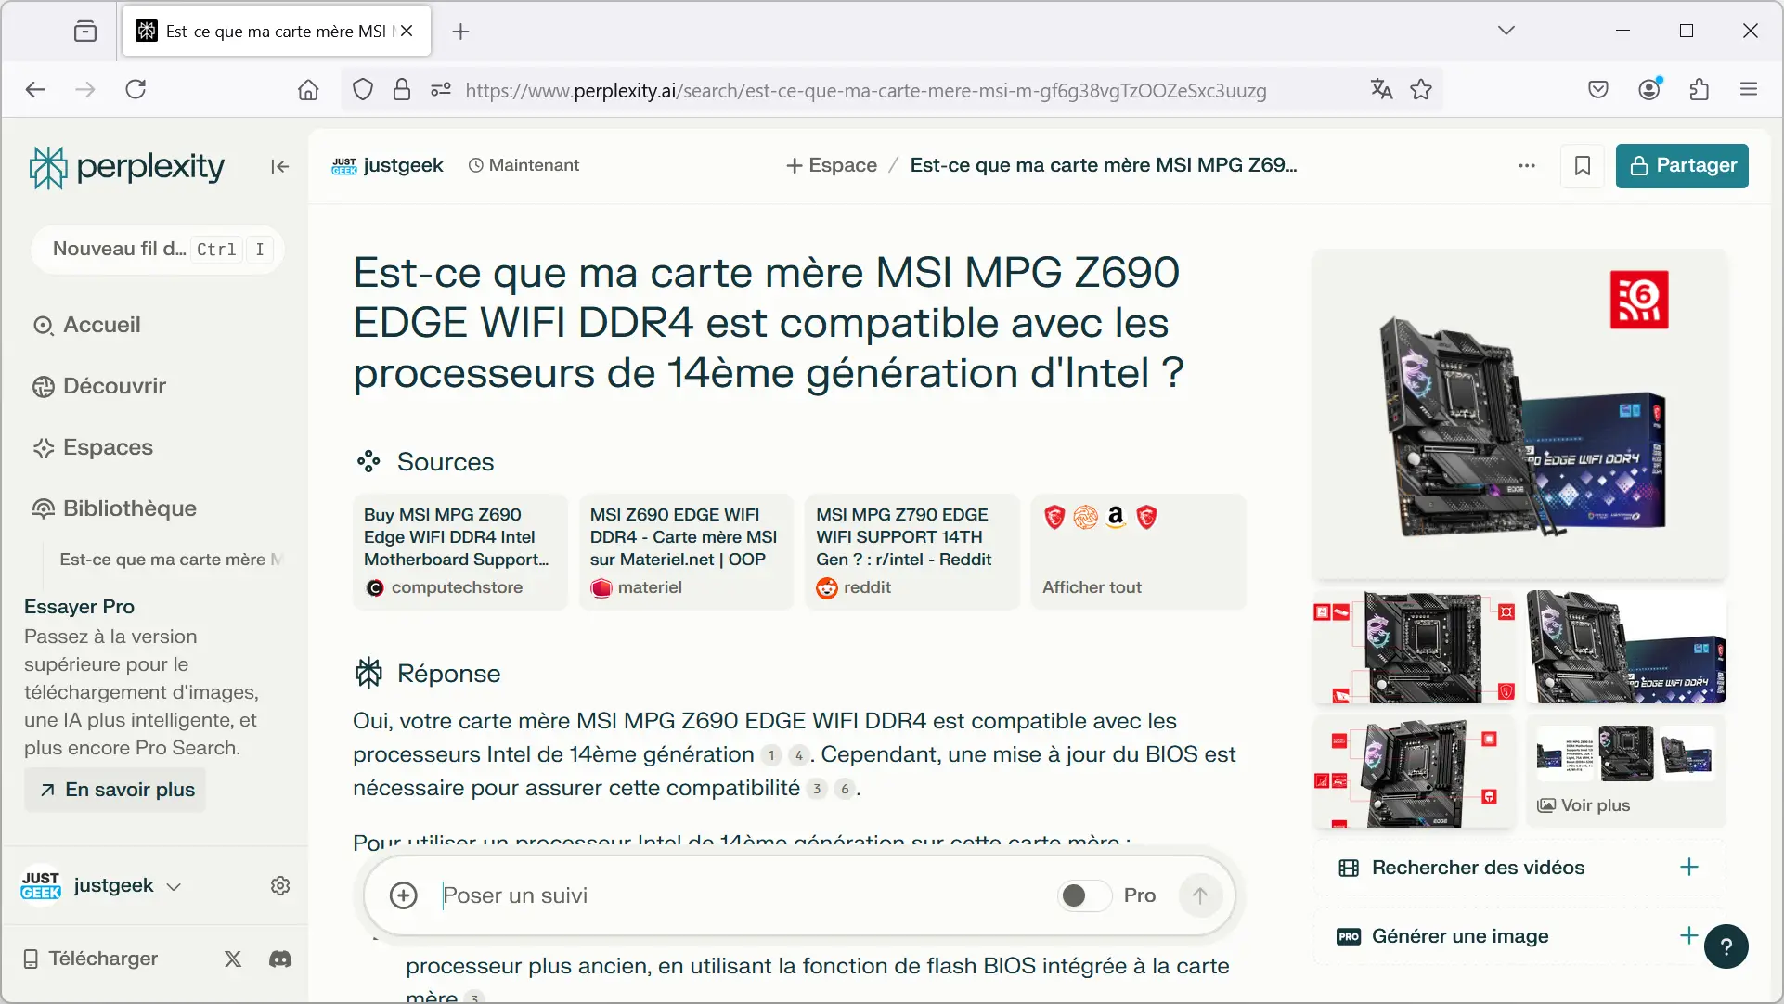This screenshot has height=1004, width=1784.
Task: Select the saved thread 'Est-ce que ma carte mère'
Action: coord(171,560)
